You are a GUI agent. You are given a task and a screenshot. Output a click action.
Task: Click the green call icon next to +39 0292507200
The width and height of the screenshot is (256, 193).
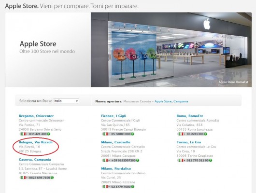pos(138,160)
